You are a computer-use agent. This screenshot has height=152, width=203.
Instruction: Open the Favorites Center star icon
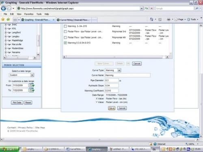3,19
